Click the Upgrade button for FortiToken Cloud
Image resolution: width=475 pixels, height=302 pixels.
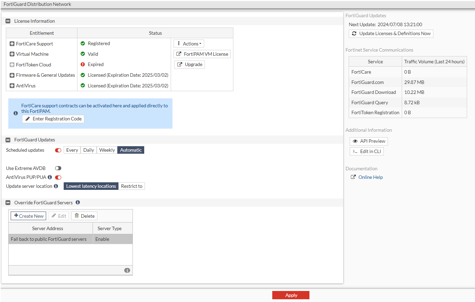(x=189, y=64)
